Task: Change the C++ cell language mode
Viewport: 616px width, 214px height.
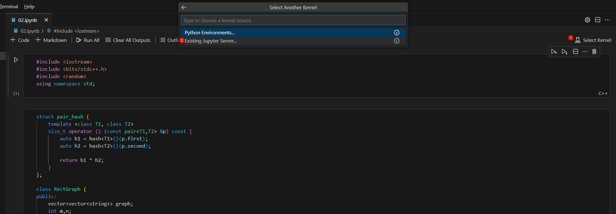Action: [603, 93]
